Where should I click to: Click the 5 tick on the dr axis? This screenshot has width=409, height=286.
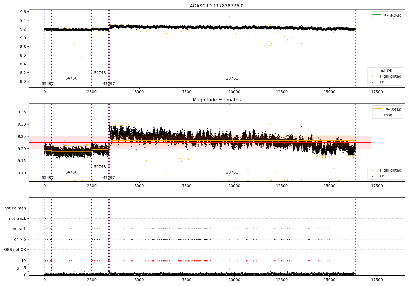[25, 268]
